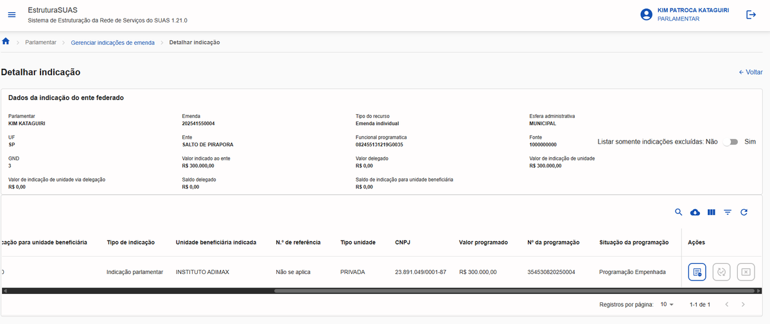Open the table search icon
Viewport: 770px width, 324px height.
679,212
